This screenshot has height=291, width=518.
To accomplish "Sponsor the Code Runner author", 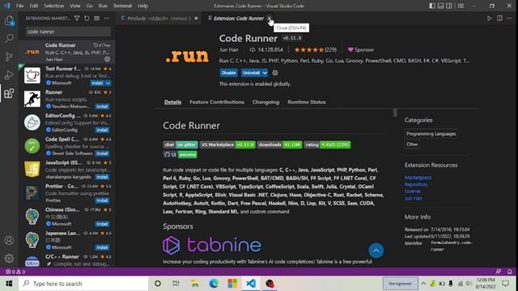I will 360,50.
